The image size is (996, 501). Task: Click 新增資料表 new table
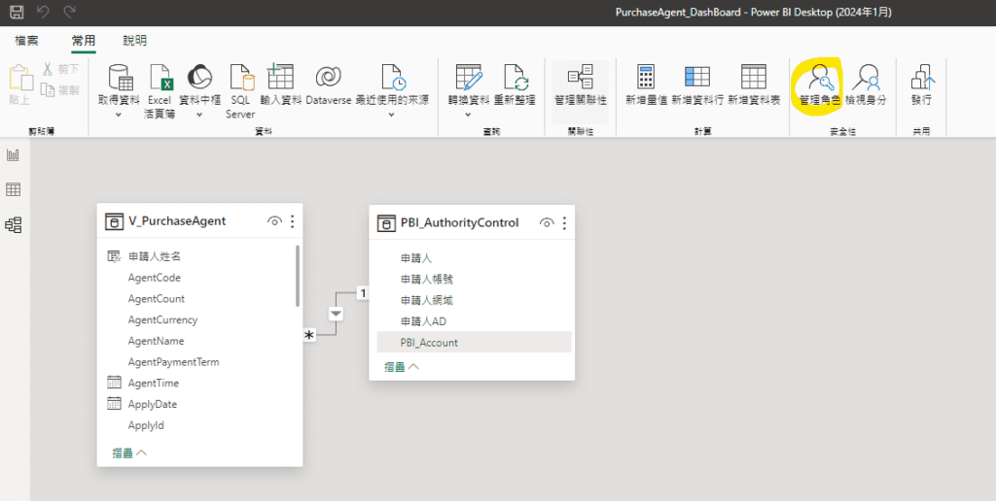[x=754, y=84]
